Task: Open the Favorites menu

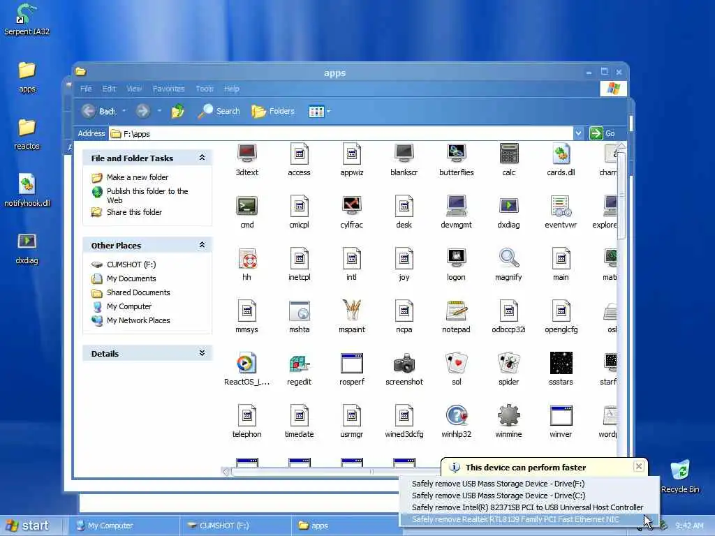Action: pyautogui.click(x=169, y=89)
